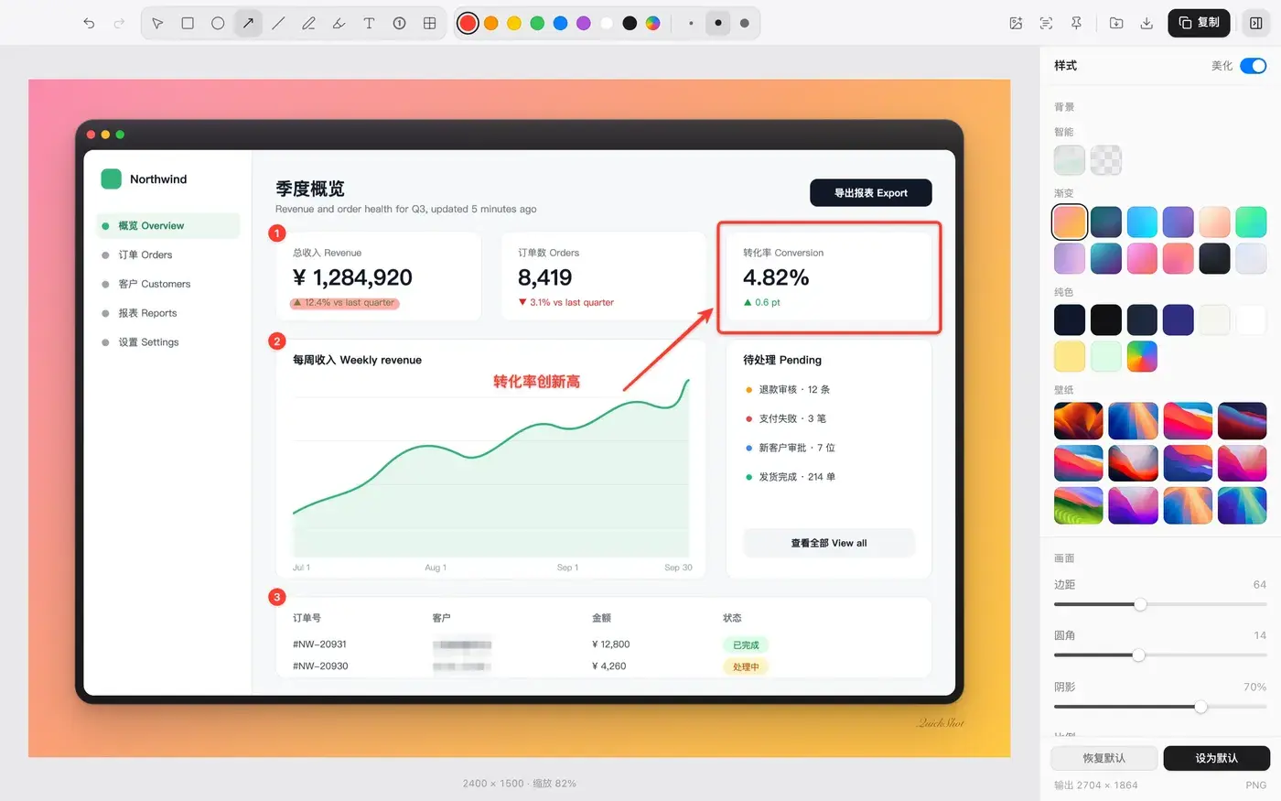Run the text recognition scan icon
Image resolution: width=1281 pixels, height=801 pixels.
(1046, 23)
